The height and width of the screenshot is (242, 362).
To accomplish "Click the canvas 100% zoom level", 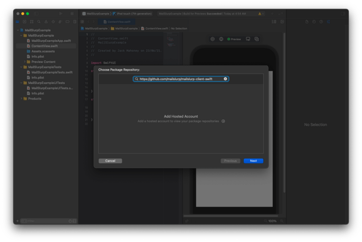I will pyautogui.click(x=272, y=221).
